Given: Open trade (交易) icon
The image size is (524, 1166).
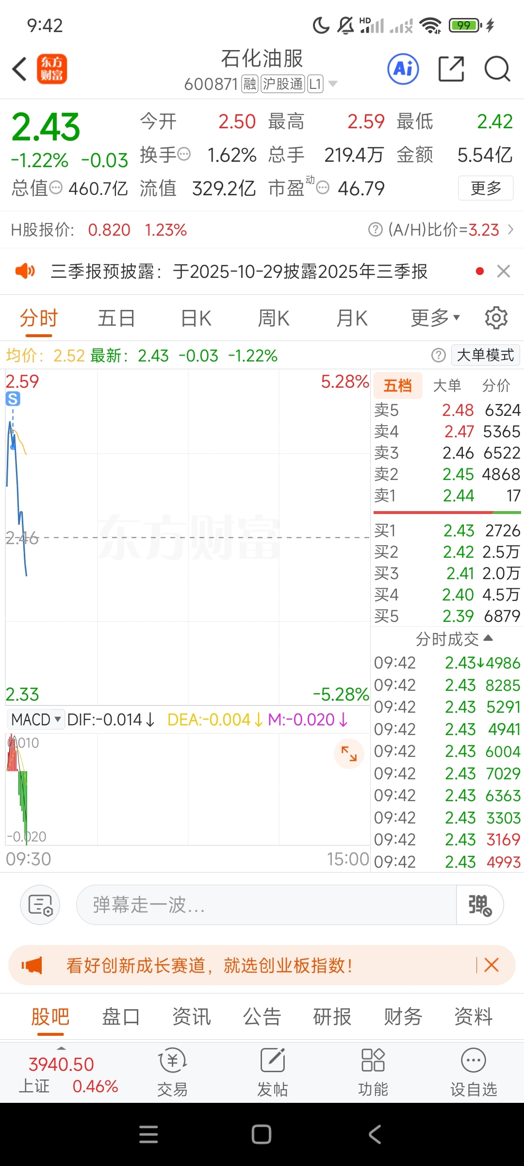Looking at the screenshot, I should pyautogui.click(x=172, y=1072).
